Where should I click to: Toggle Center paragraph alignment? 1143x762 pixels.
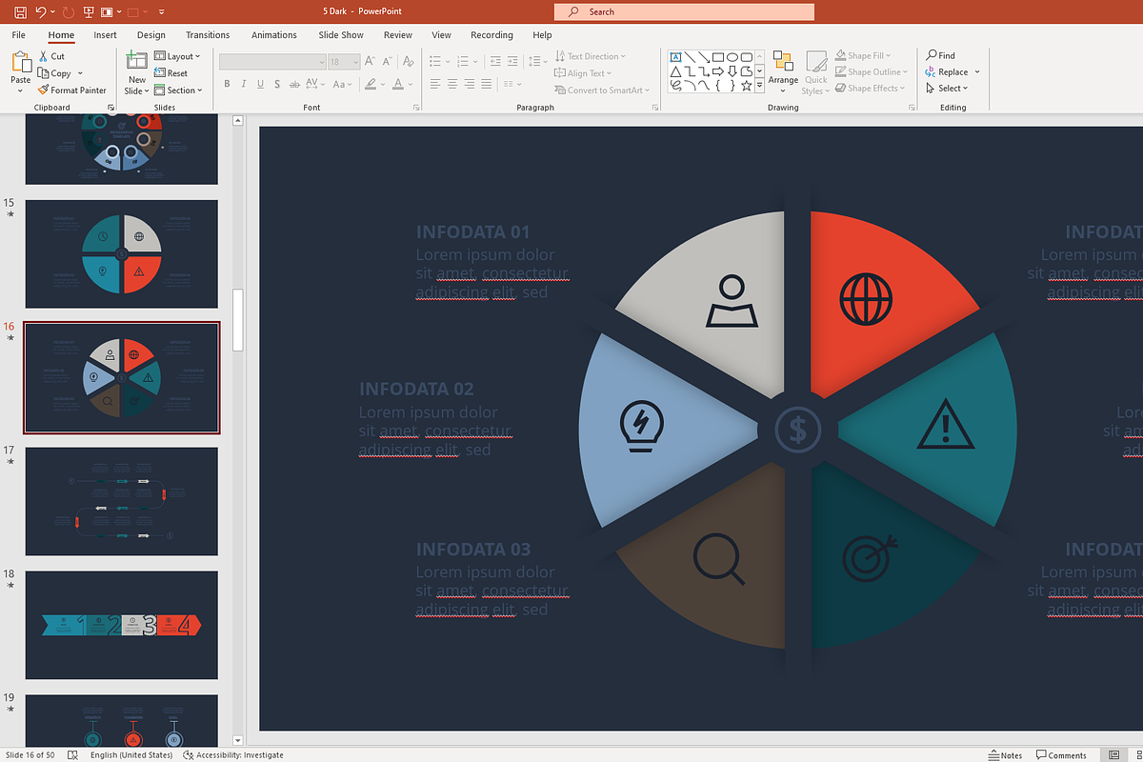[x=452, y=84]
